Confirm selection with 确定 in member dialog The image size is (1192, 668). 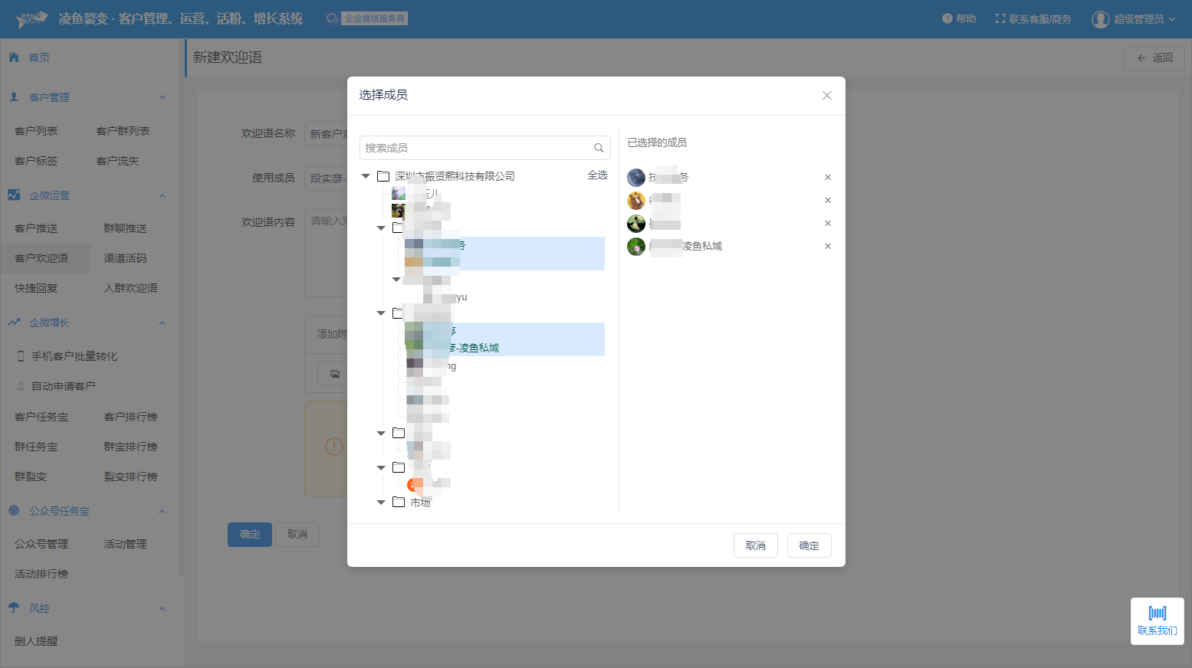(x=809, y=545)
